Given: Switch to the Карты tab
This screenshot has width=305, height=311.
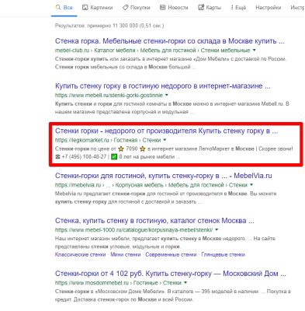Looking at the screenshot, I should click(x=210, y=8).
